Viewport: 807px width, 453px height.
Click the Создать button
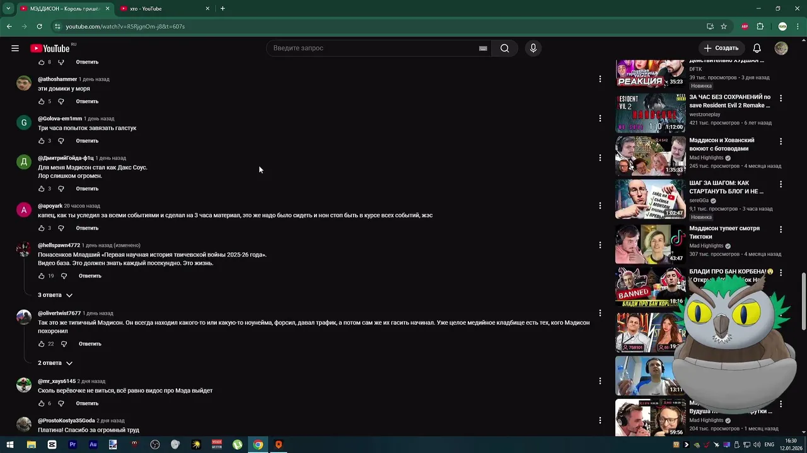pos(721,48)
